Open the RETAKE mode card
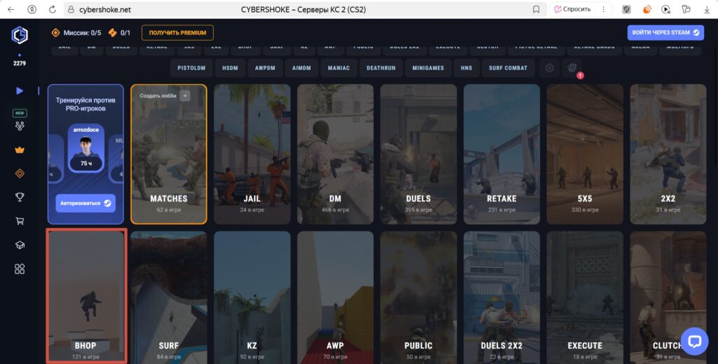Screen dimensions: 718x364 pos(502,154)
